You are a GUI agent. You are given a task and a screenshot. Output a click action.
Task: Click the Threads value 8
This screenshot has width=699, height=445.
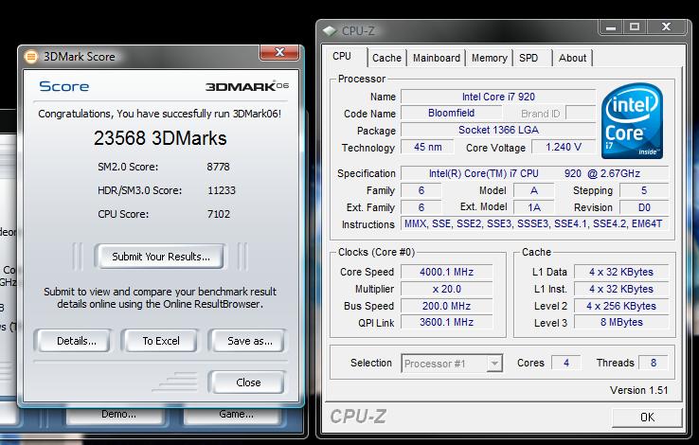tap(654, 363)
